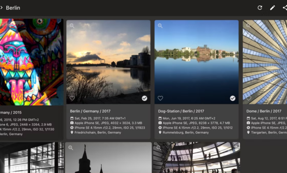287x173 pixels.
Task: Click the Berlin album title in the header
Action: click(x=13, y=8)
